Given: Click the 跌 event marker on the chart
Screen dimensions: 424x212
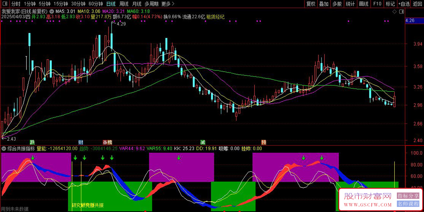Looking at the screenshot, I should tap(32, 142).
